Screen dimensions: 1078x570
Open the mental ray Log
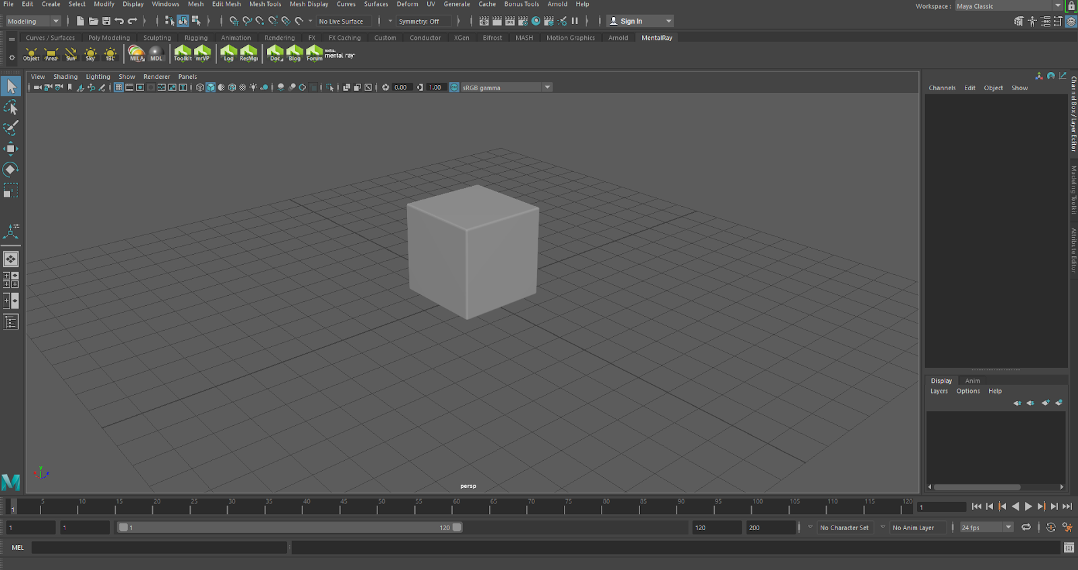tap(228, 54)
